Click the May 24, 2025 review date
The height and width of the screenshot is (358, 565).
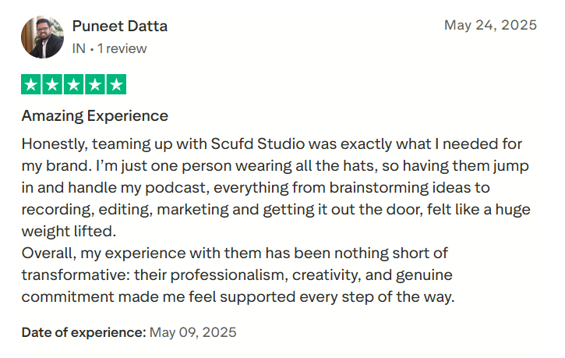pyautogui.click(x=490, y=25)
